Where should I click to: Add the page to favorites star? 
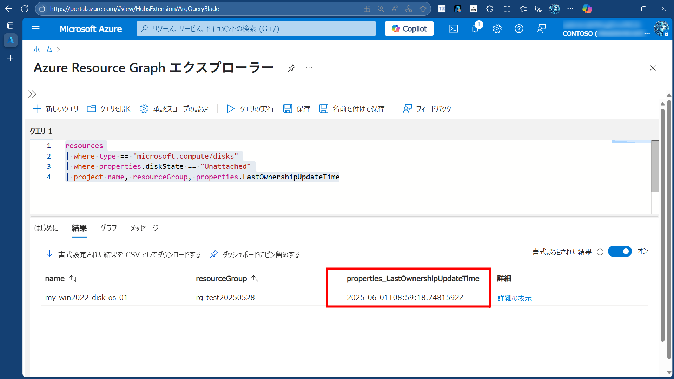[x=423, y=9]
